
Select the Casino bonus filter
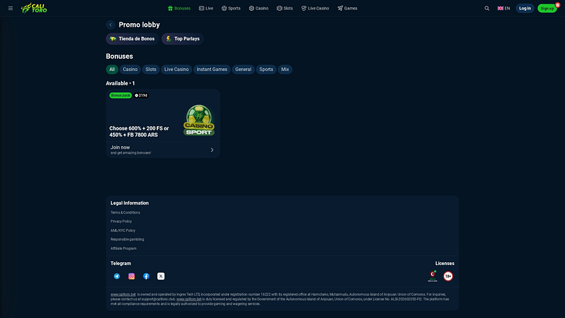point(130,70)
